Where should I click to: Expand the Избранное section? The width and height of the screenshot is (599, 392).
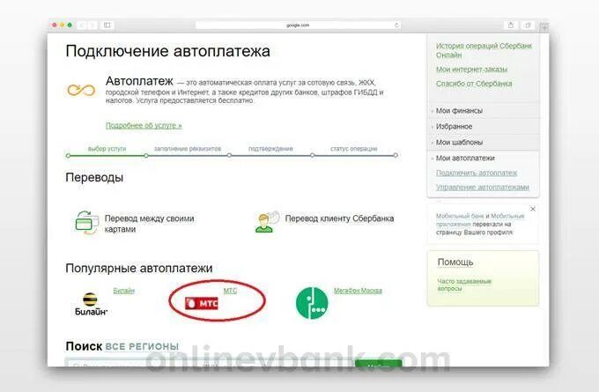pyautogui.click(x=454, y=127)
